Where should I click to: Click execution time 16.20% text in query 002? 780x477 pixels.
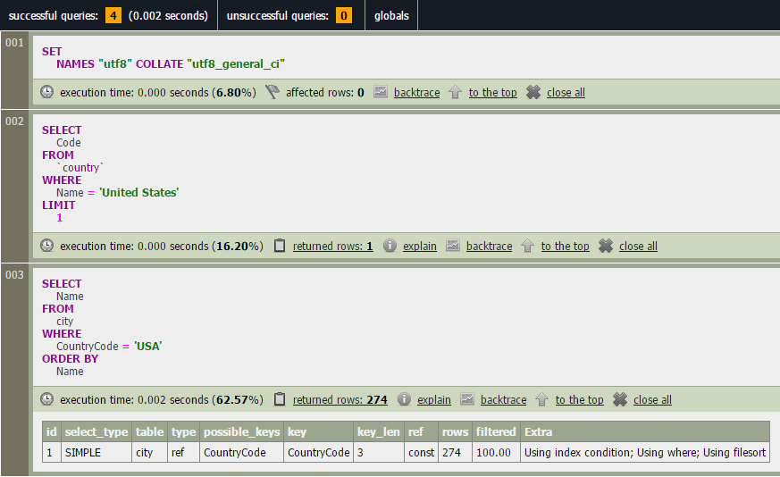pos(162,247)
